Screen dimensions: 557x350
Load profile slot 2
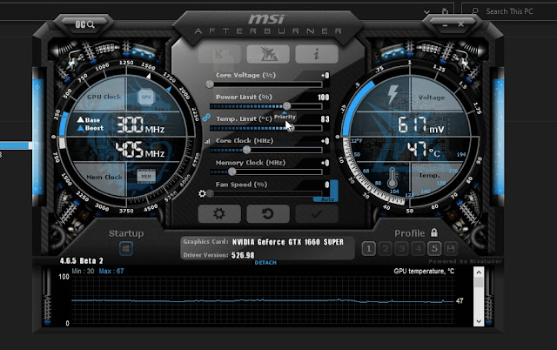(x=385, y=249)
